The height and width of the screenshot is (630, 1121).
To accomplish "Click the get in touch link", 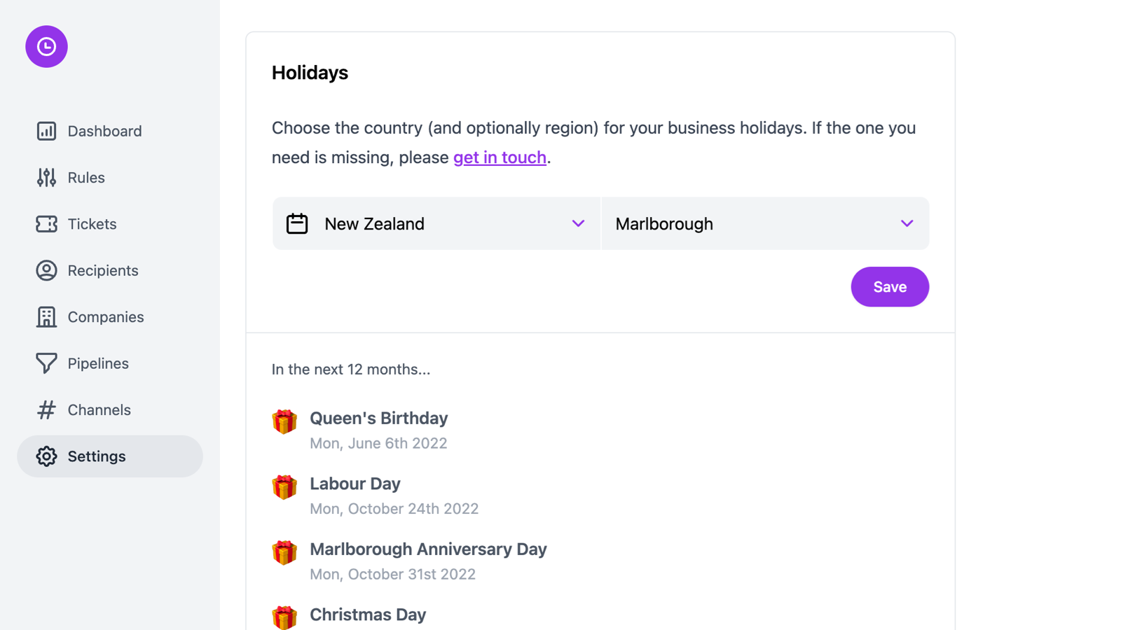I will (500, 157).
